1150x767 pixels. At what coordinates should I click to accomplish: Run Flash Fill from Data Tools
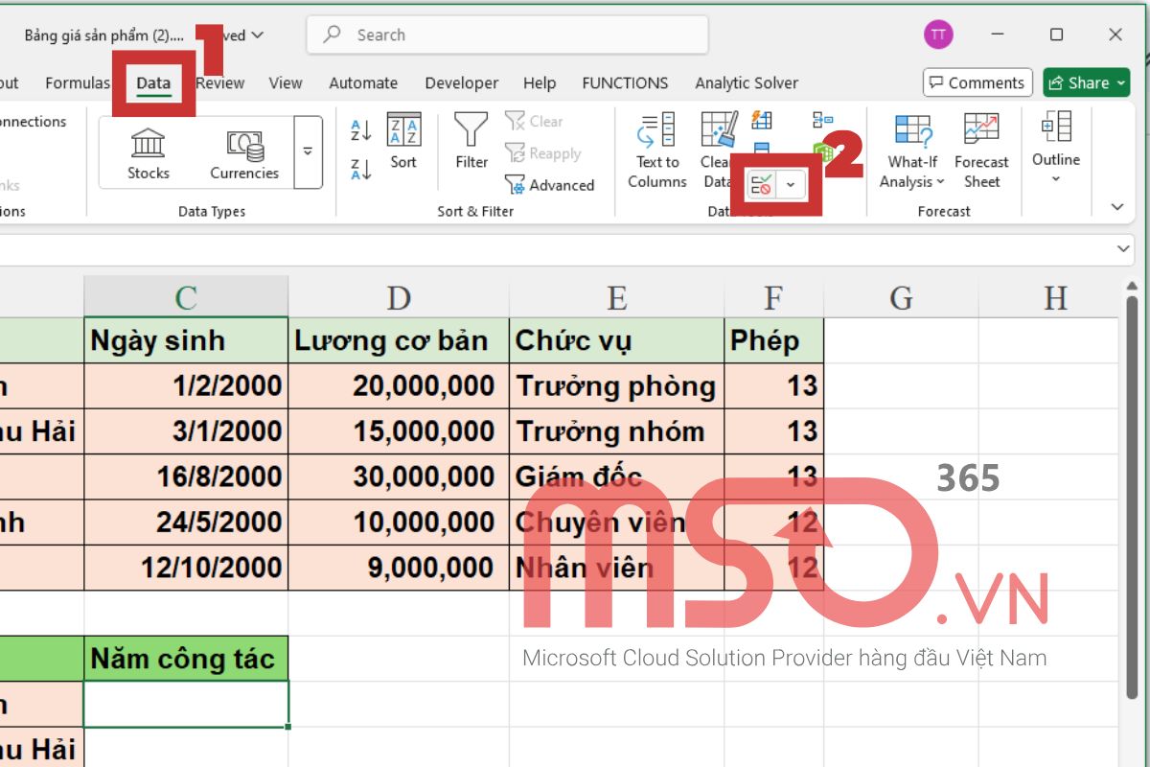[x=763, y=120]
